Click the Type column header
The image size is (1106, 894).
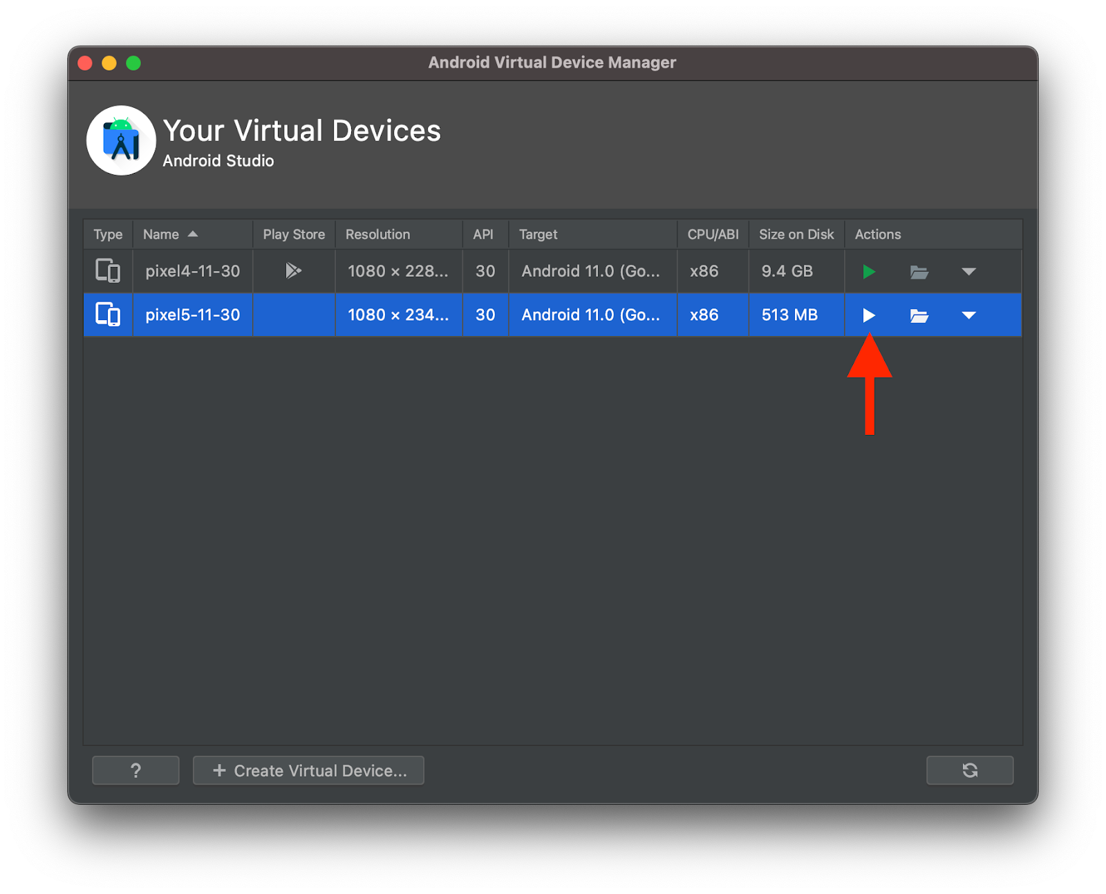[108, 234]
